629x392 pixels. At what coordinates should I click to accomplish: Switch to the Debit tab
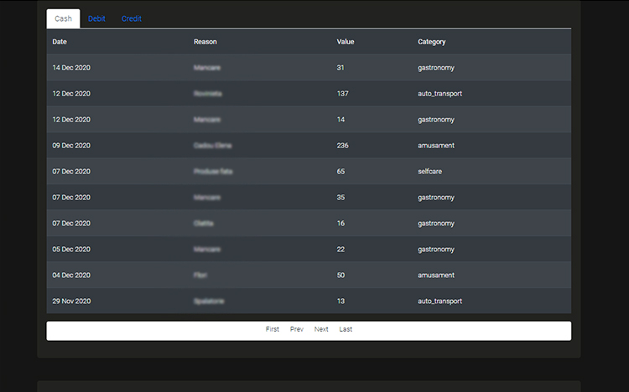pos(96,18)
